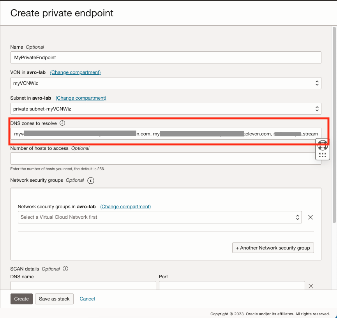Click Change compartment link for VCN
This screenshot has width=337, height=318.
point(75,72)
